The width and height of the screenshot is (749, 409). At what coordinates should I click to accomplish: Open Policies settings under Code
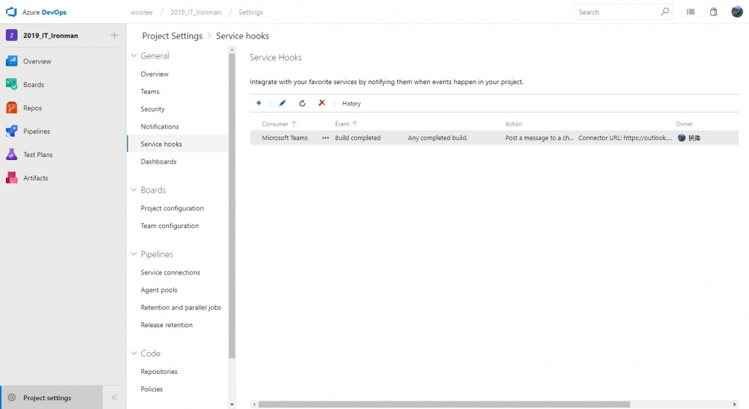[x=152, y=389]
